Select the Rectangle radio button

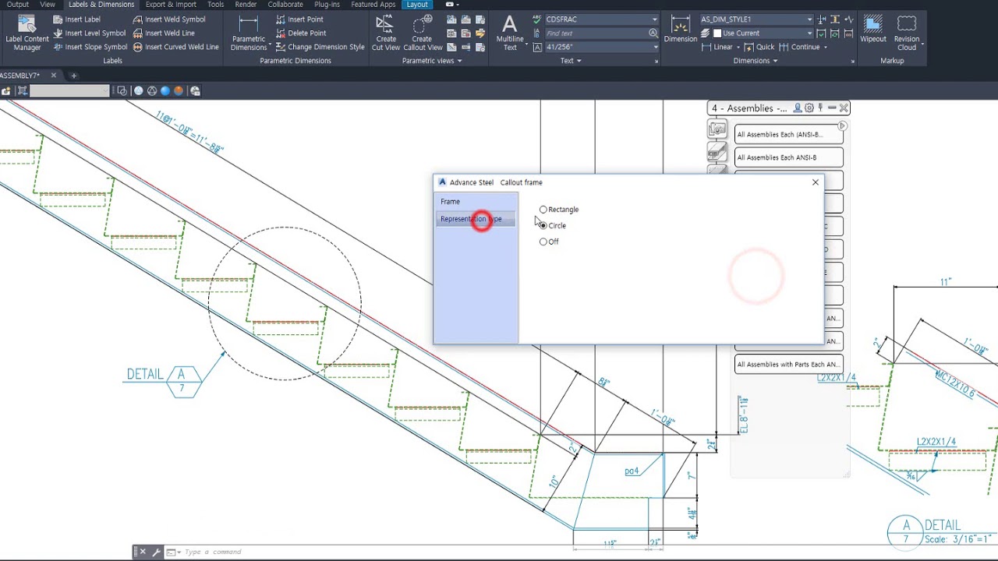pos(543,210)
